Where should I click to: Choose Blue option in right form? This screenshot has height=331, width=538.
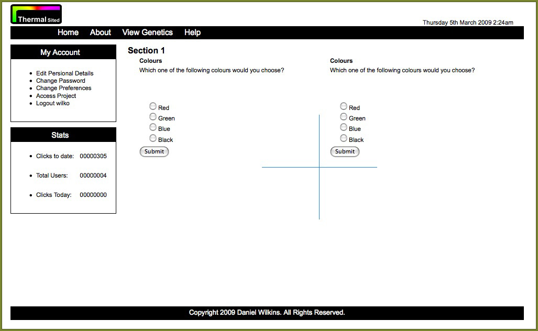(x=344, y=127)
